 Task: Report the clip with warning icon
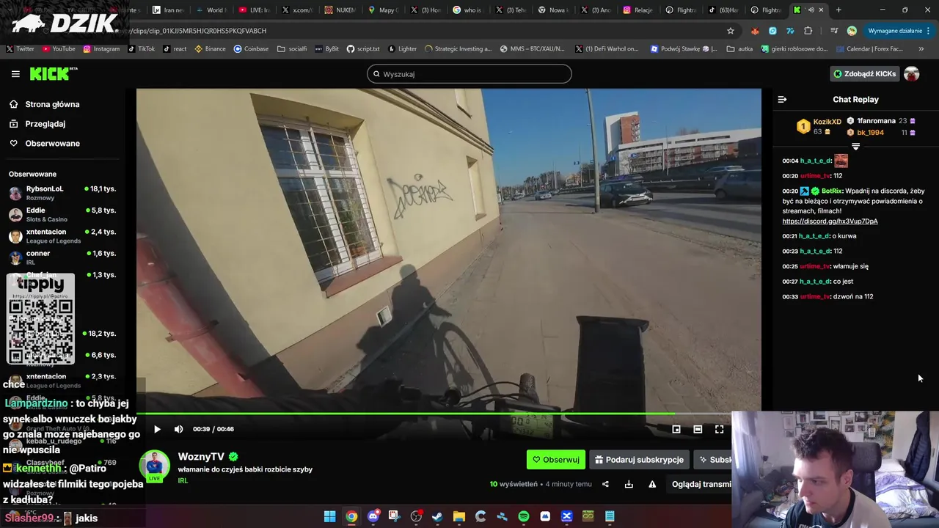click(652, 484)
